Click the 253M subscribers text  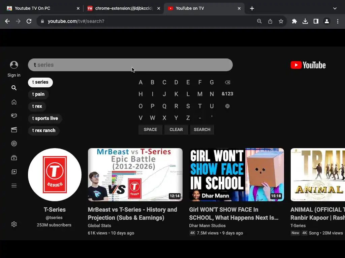pyautogui.click(x=54, y=225)
